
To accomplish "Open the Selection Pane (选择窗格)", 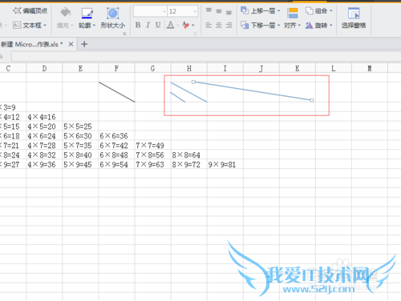I will pyautogui.click(x=354, y=18).
